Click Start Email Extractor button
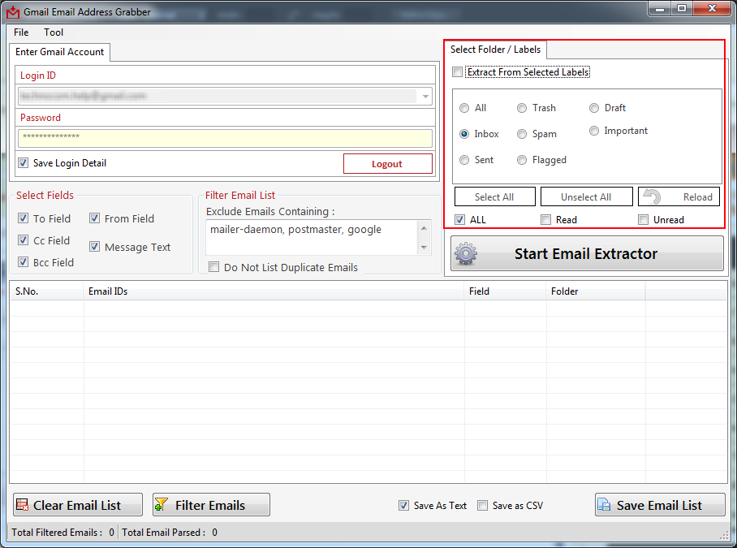The width and height of the screenshot is (737, 548). coord(587,254)
